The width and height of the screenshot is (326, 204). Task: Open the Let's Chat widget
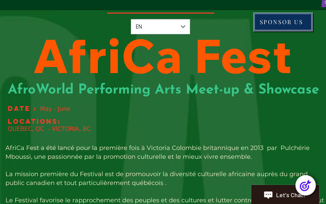pos(285,195)
